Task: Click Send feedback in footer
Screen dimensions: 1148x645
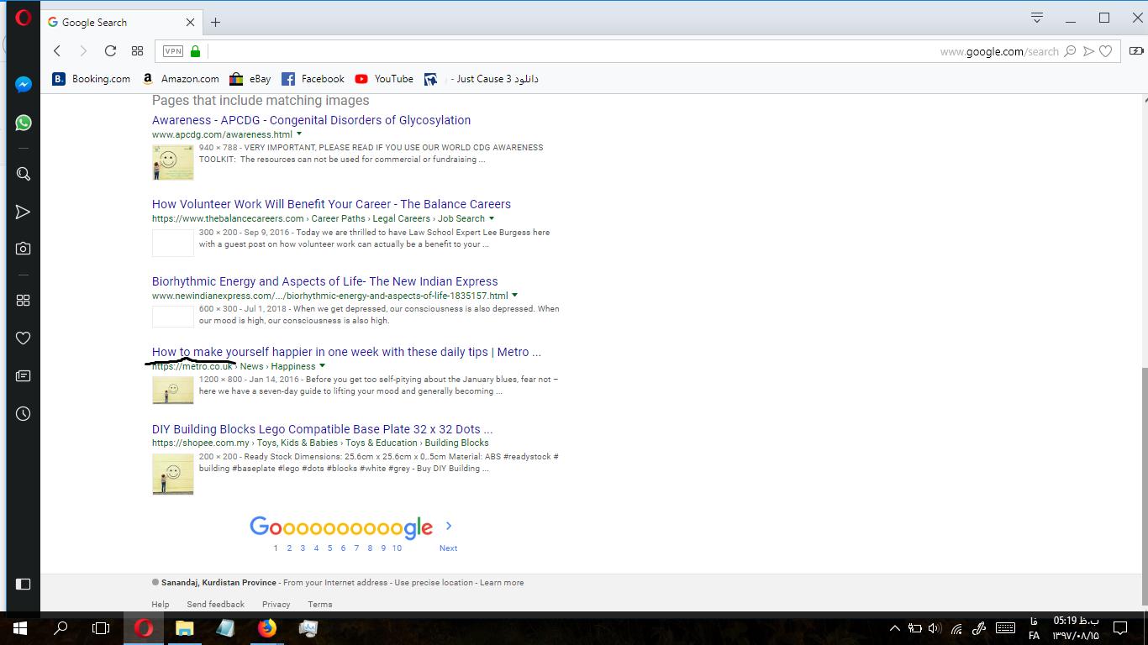Action: [x=215, y=605]
